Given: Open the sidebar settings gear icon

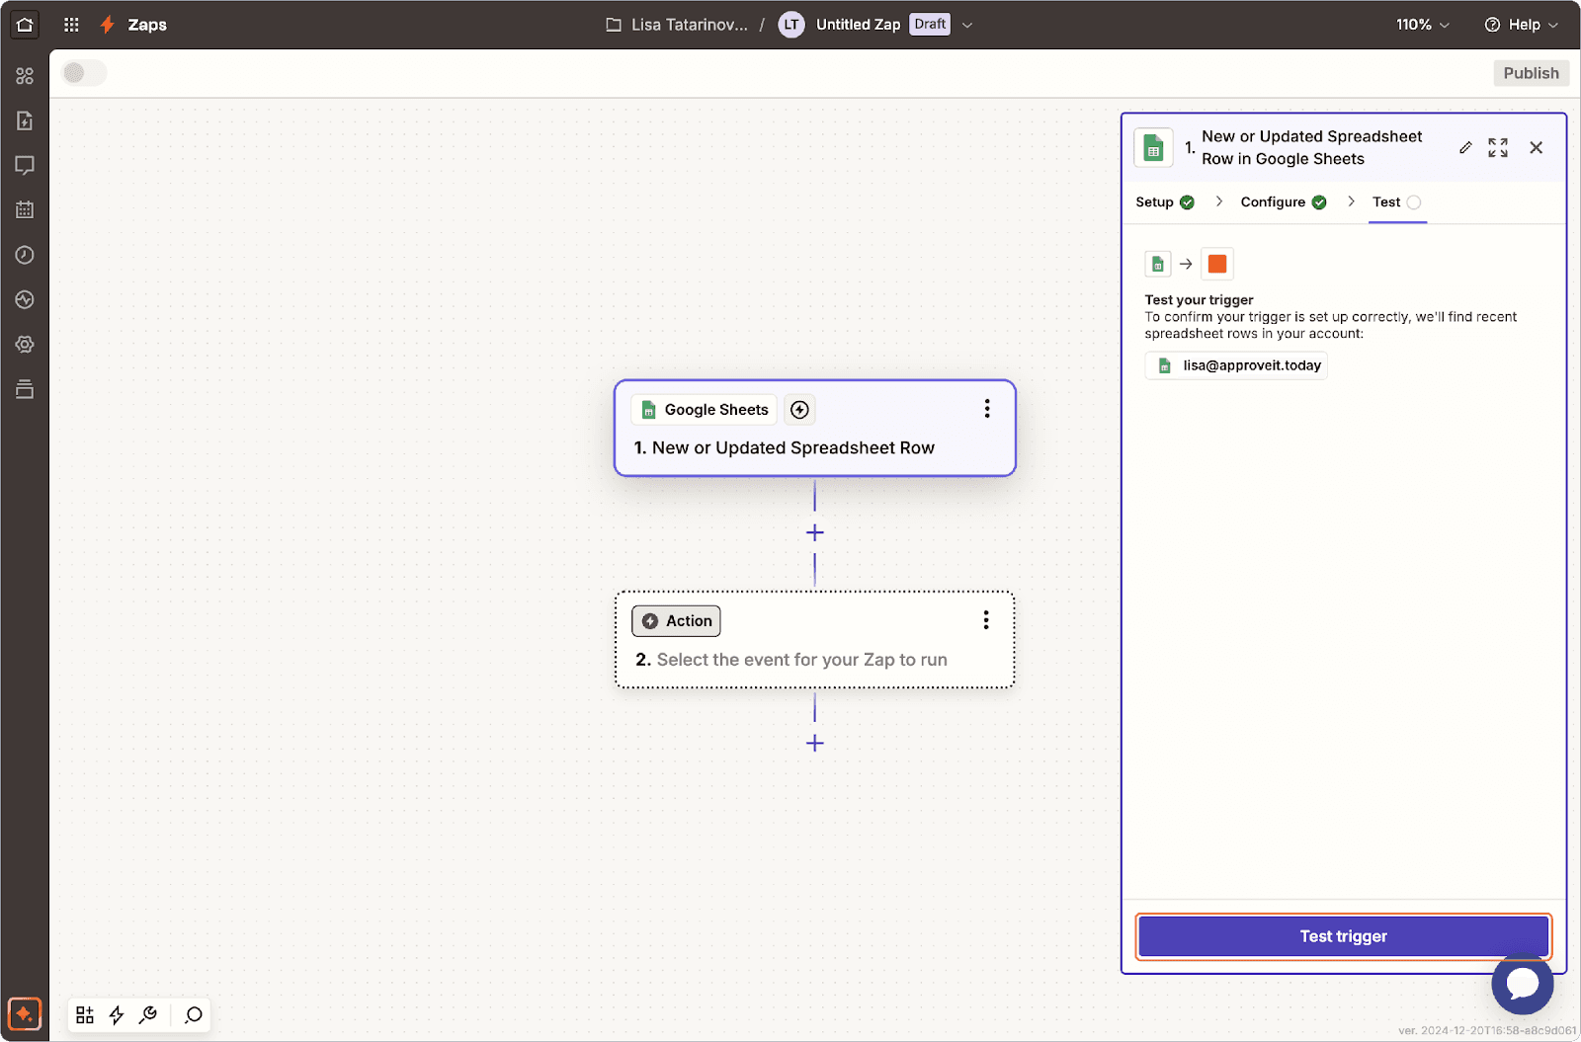Looking at the screenshot, I should [25, 345].
